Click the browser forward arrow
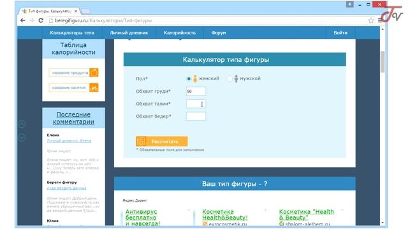This screenshot has height=229, width=408. 32,20
